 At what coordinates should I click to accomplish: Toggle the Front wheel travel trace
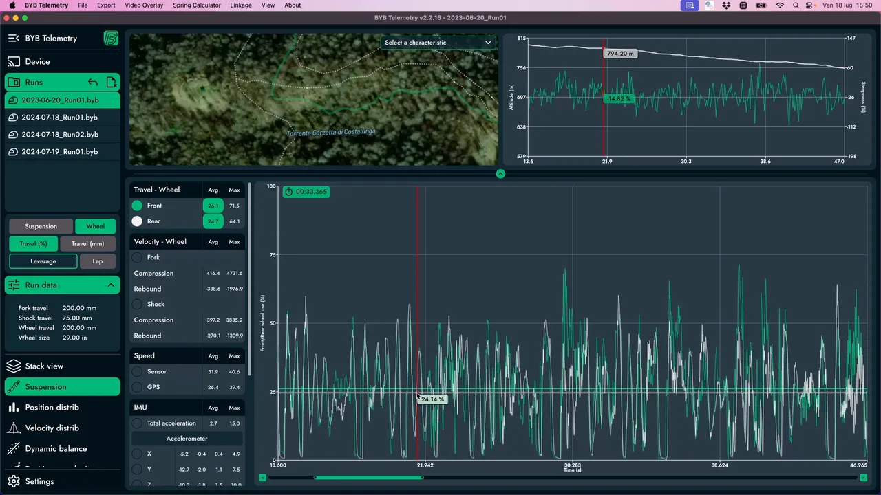(x=137, y=206)
